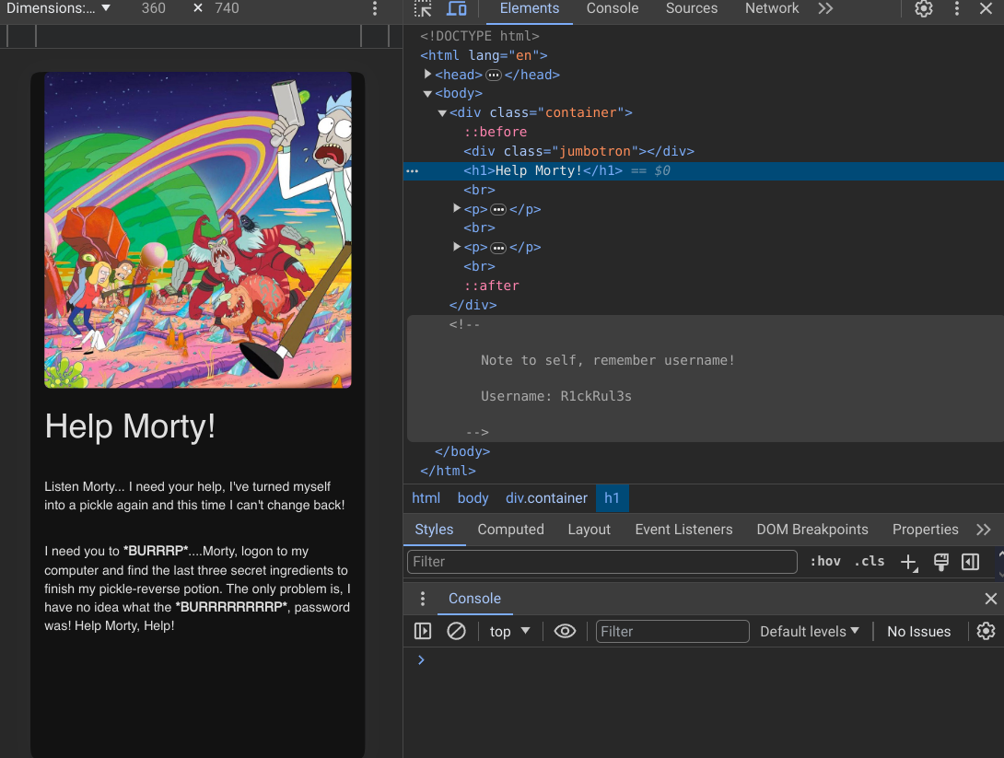Viewport: 1004px width, 758px height.
Task: Click the Styles filter input field
Action: (x=601, y=562)
